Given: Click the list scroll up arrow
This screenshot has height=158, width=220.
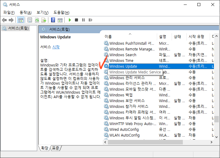Looking at the screenshot, I should click(216, 36).
